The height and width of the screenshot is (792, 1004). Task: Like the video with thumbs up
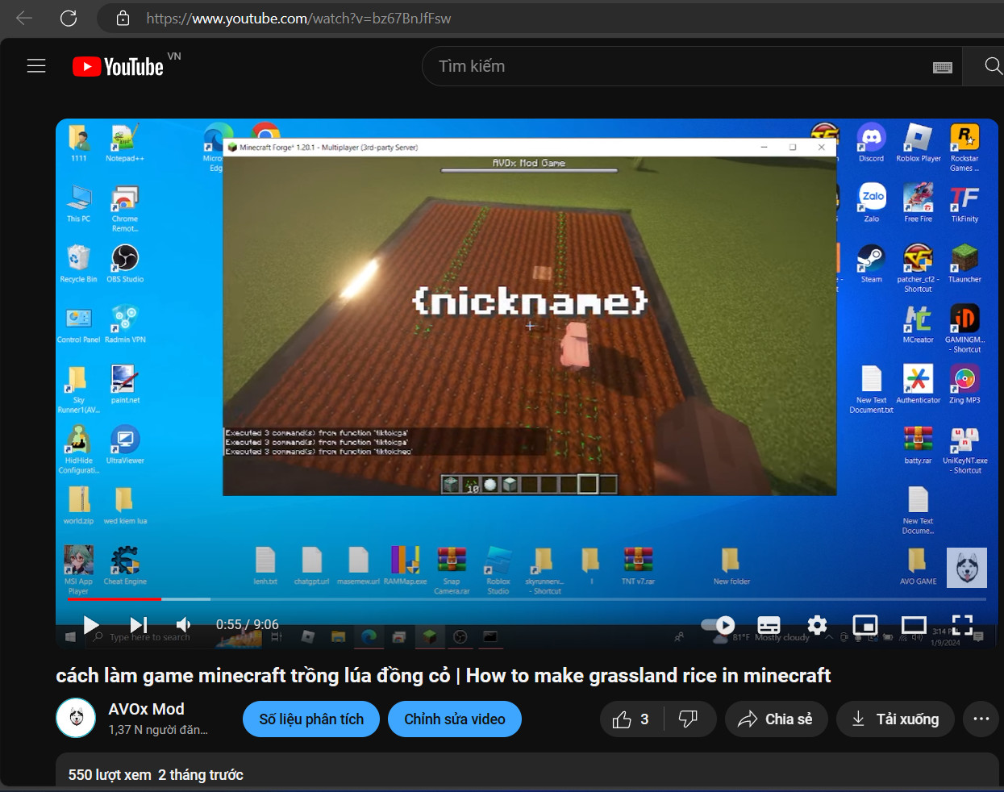tap(631, 719)
